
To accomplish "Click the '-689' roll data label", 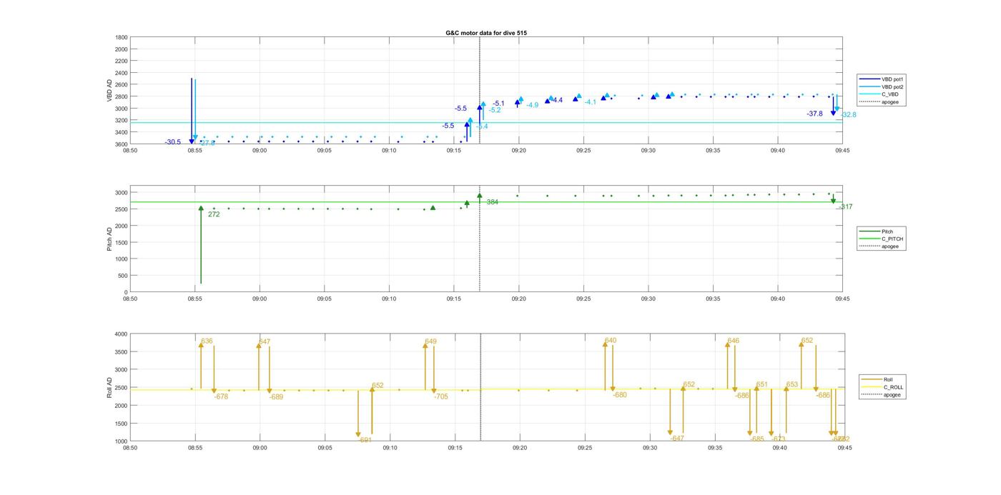I will pos(277,397).
